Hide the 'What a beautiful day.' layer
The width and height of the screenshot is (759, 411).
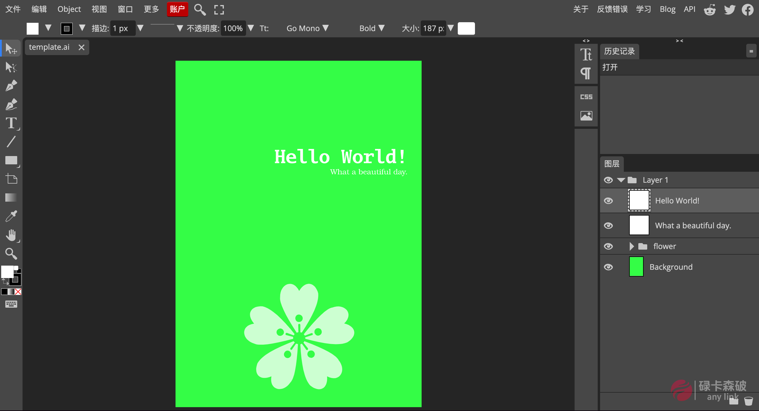(x=609, y=225)
